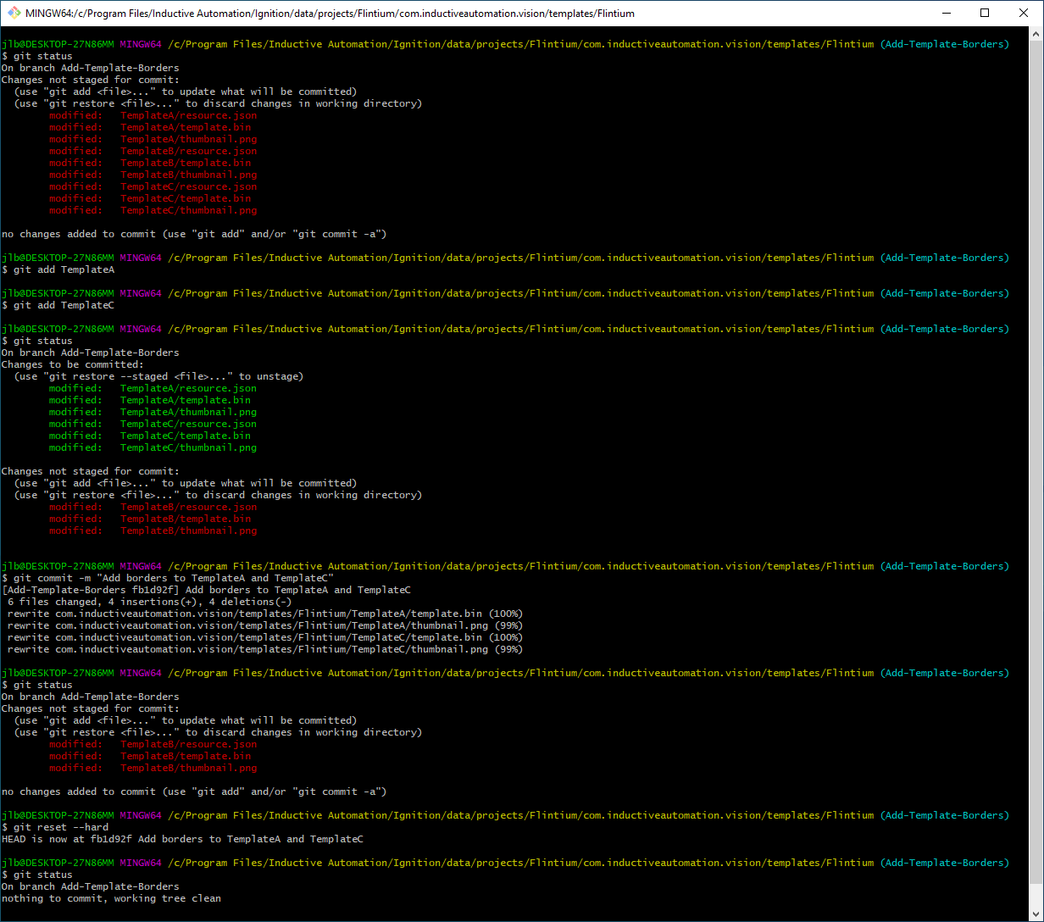Click red unstaged TemplateC/resource.json entry
The height and width of the screenshot is (922, 1044).
pyautogui.click(x=153, y=186)
